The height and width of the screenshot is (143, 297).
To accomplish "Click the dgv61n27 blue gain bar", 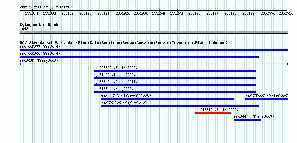I will (x=175, y=78).
